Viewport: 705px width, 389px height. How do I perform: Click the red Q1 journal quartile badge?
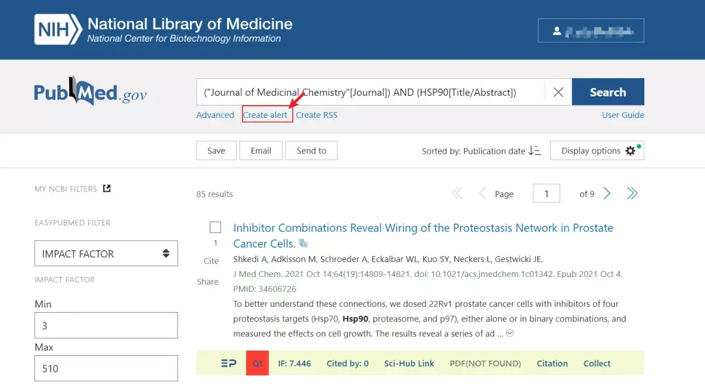257,363
